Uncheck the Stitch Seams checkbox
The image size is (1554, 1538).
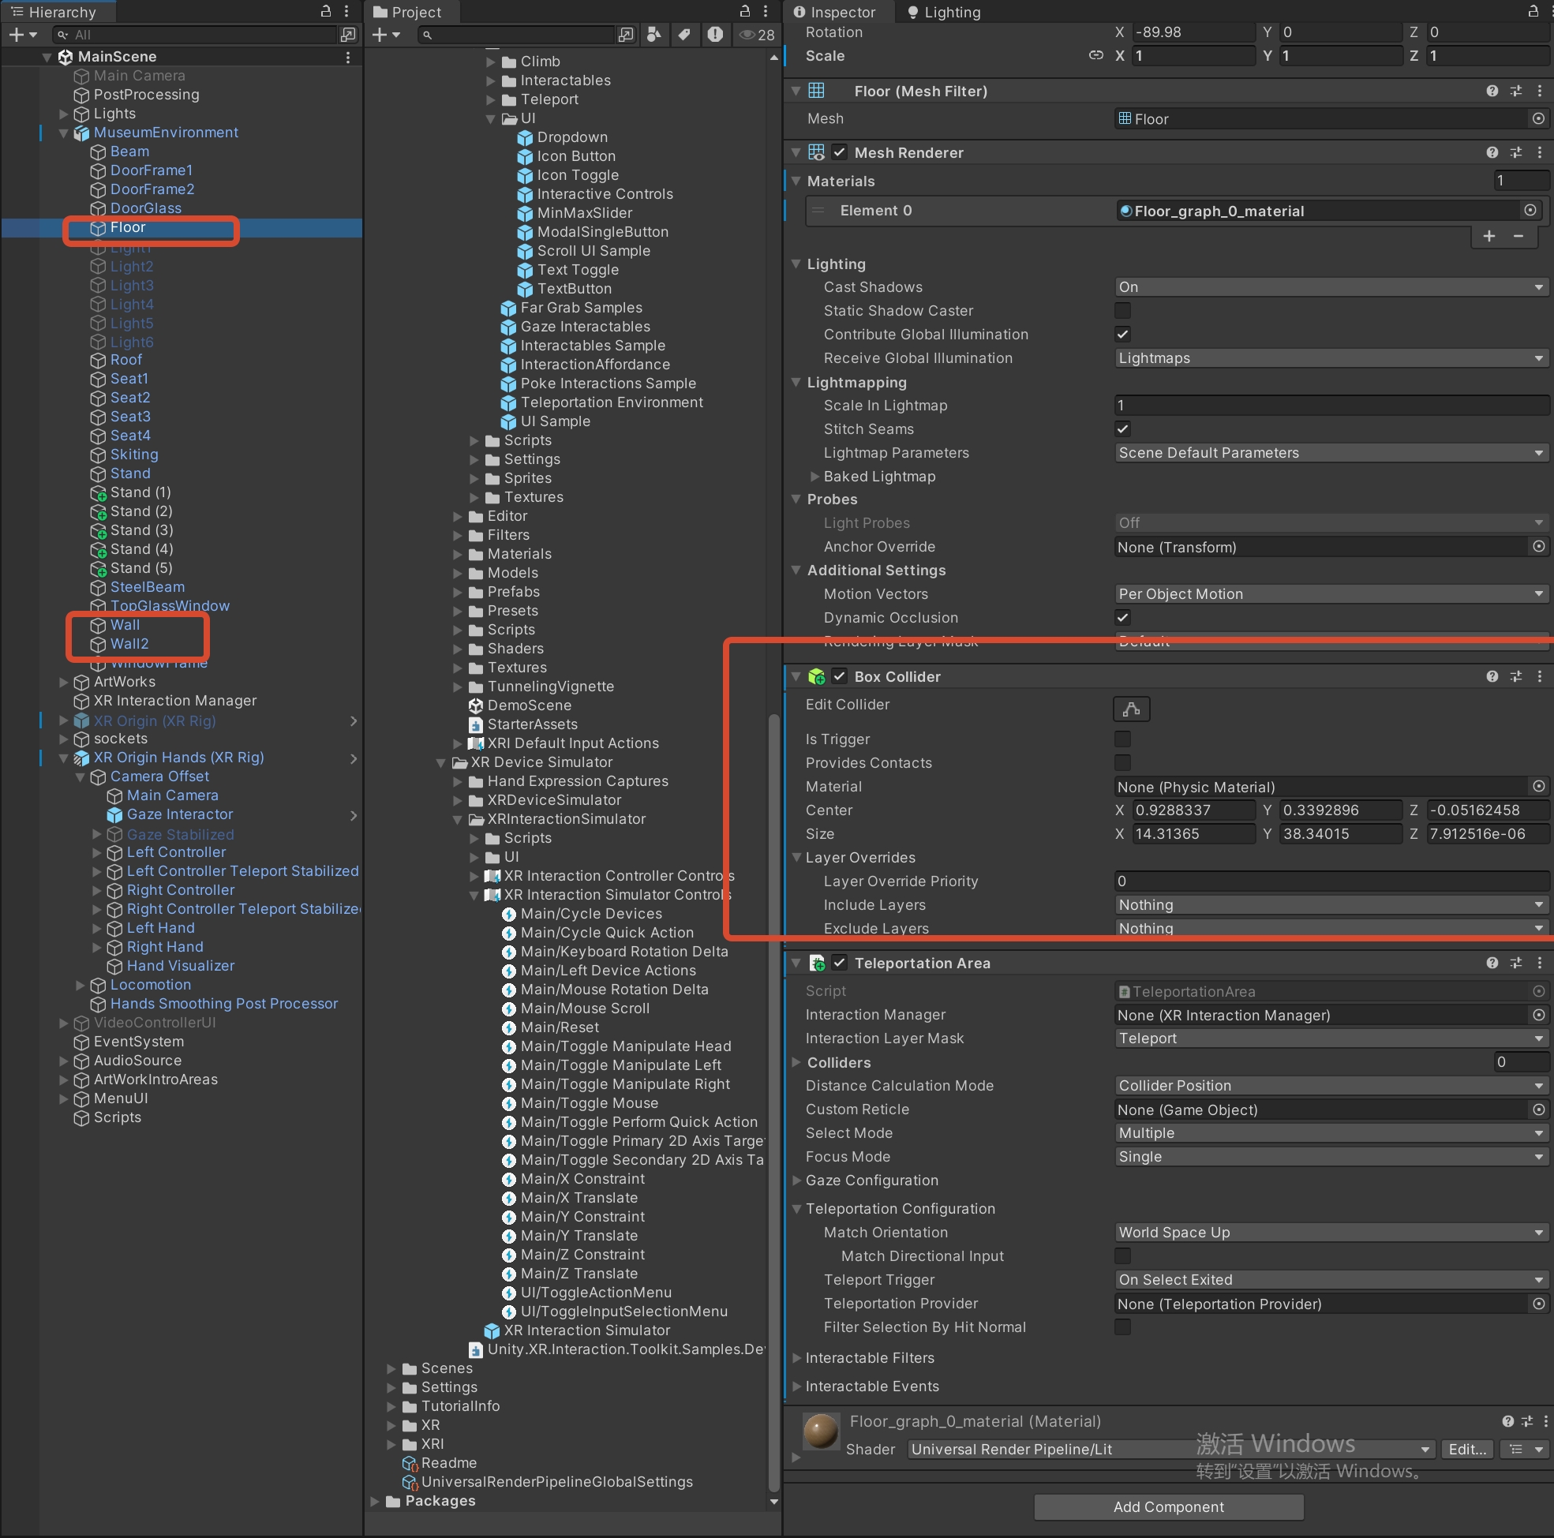point(1122,428)
